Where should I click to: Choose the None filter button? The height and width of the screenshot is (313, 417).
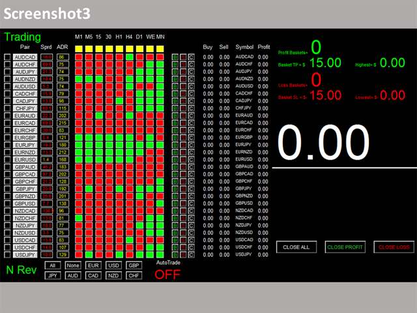[x=73, y=265]
